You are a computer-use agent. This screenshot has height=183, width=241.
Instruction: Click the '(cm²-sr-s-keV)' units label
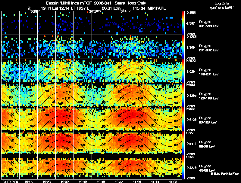(222, 8)
